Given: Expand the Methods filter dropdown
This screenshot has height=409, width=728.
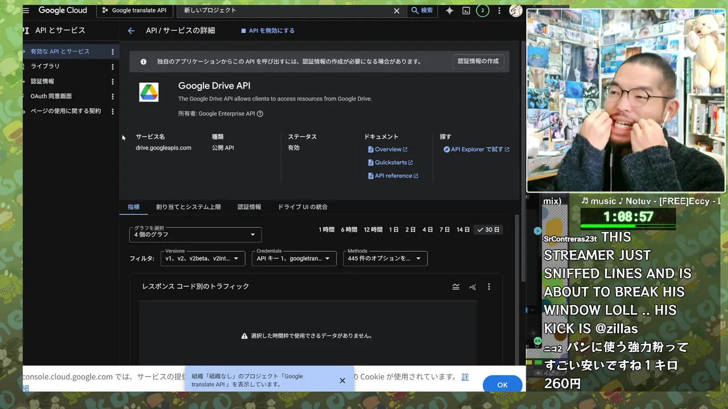Looking at the screenshot, I should 385,258.
